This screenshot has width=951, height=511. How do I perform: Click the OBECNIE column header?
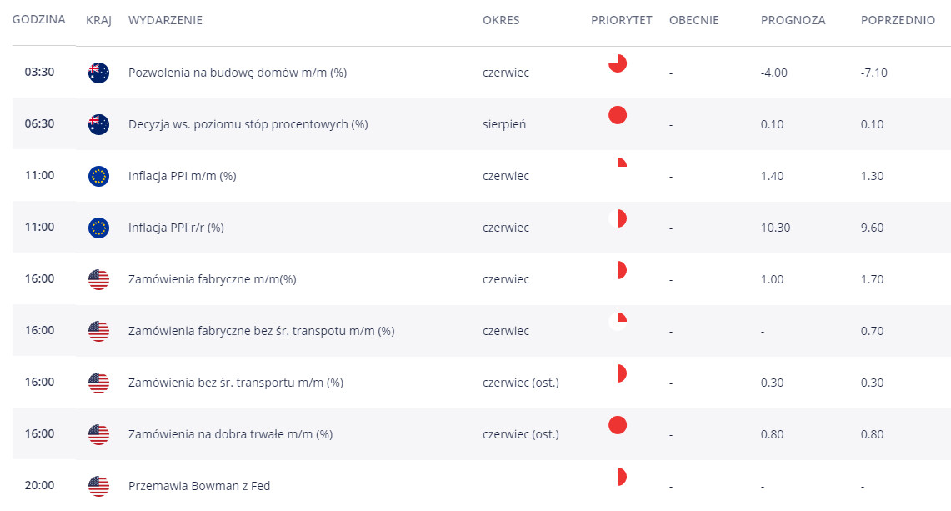tap(693, 20)
